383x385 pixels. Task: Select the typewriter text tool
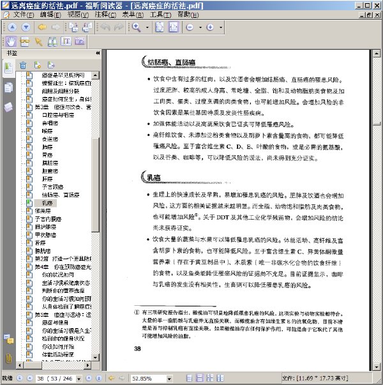[x=66, y=42]
